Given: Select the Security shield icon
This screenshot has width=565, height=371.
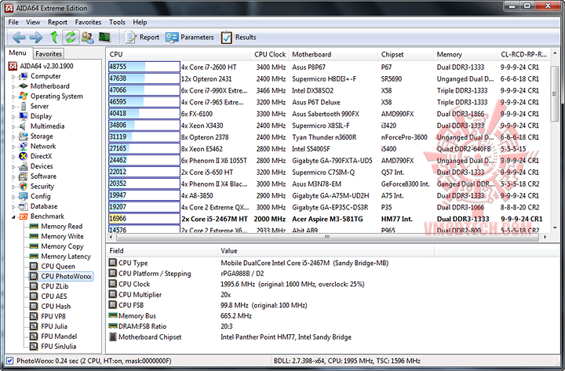Looking at the screenshot, I should coord(24,186).
